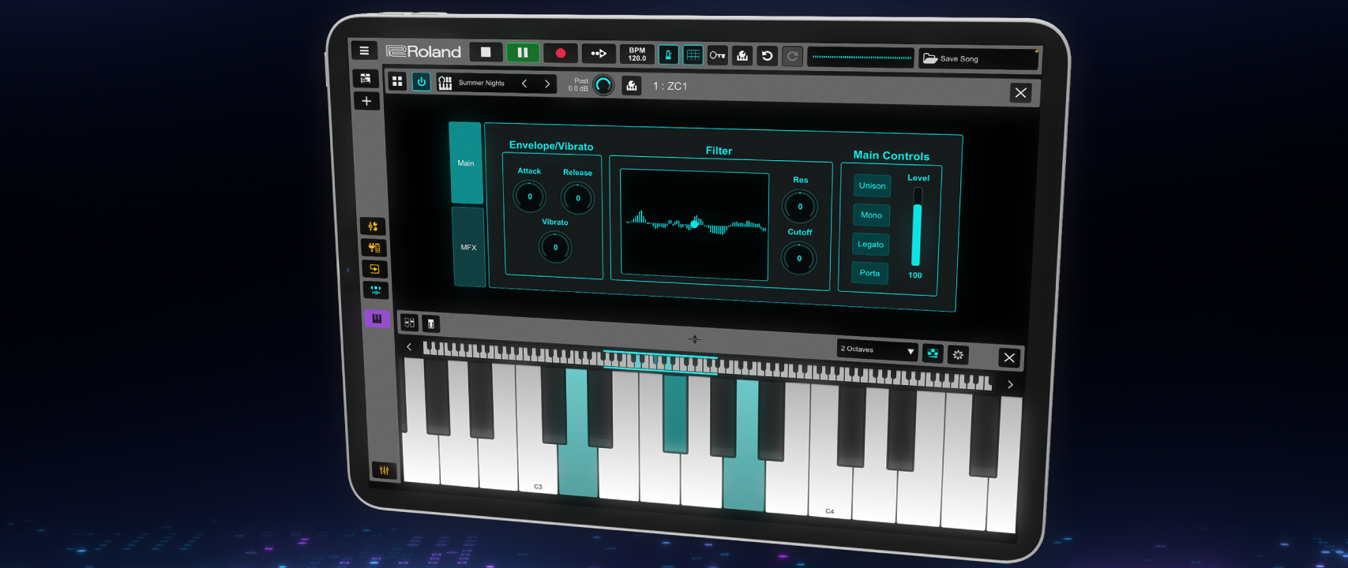
Task: Redo the last undone action
Action: [792, 56]
